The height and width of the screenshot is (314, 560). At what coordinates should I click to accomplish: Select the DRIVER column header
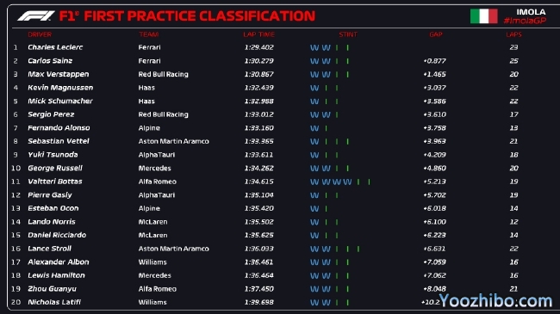click(x=40, y=34)
